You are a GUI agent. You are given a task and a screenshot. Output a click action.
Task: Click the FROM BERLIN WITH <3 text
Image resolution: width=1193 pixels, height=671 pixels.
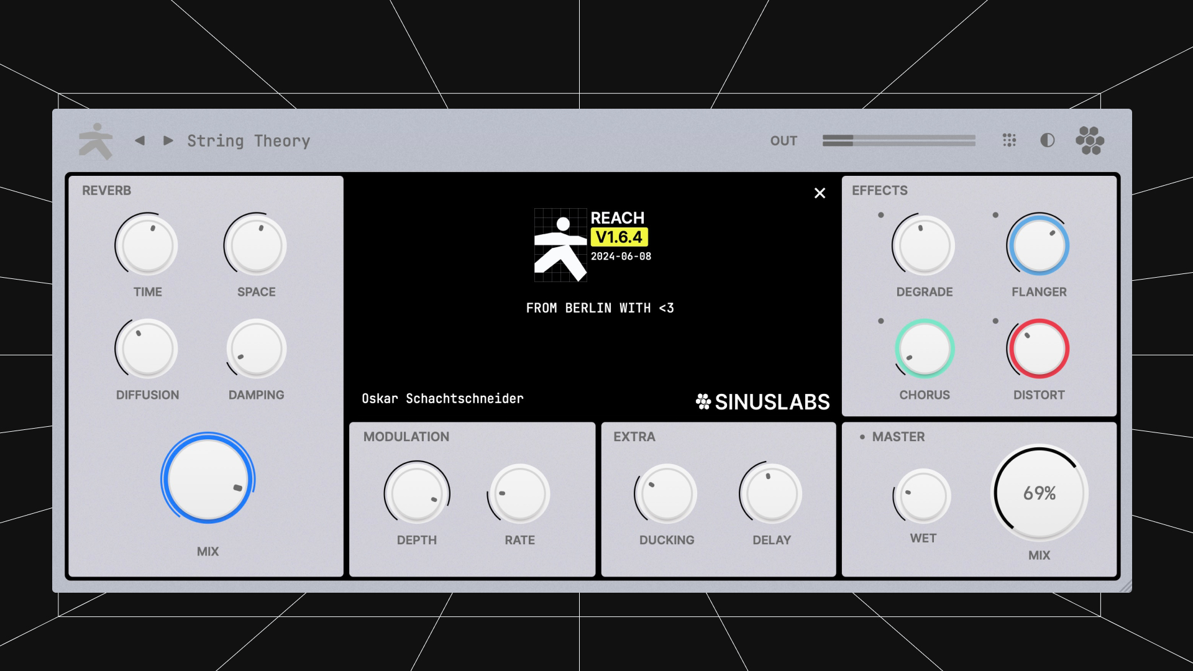(600, 308)
